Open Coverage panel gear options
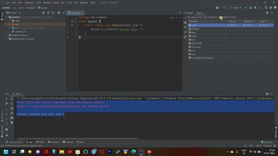The height and width of the screenshot is (156, 278). [267, 13]
